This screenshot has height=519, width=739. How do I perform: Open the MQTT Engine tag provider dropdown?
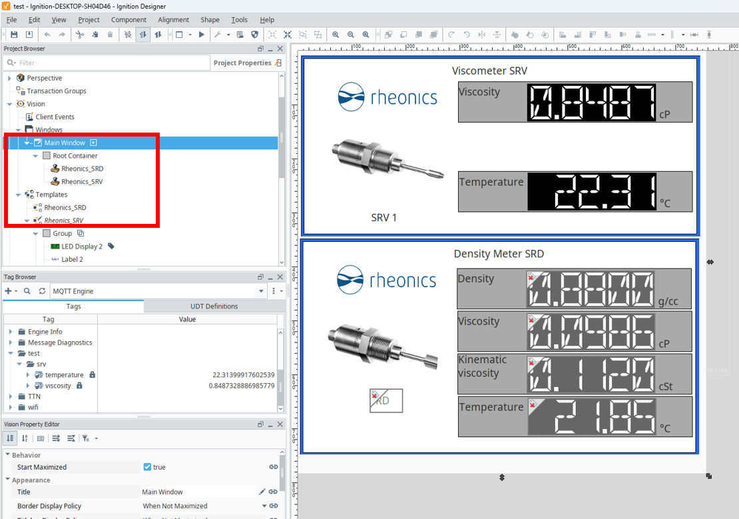pyautogui.click(x=260, y=291)
